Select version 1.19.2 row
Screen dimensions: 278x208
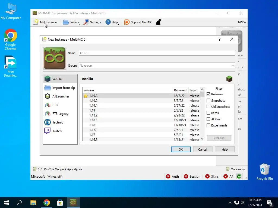[x=141, y=101]
